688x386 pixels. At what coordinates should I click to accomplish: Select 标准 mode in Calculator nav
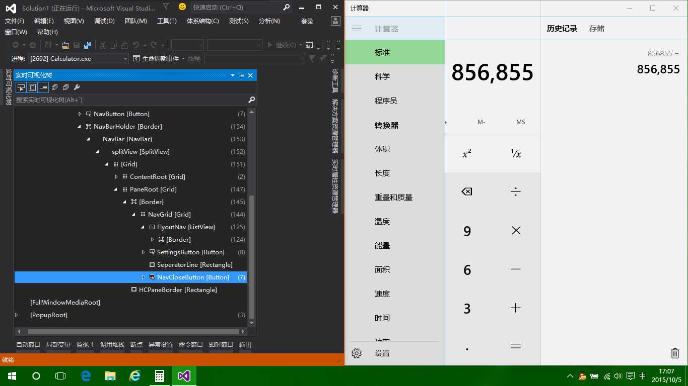(x=395, y=52)
